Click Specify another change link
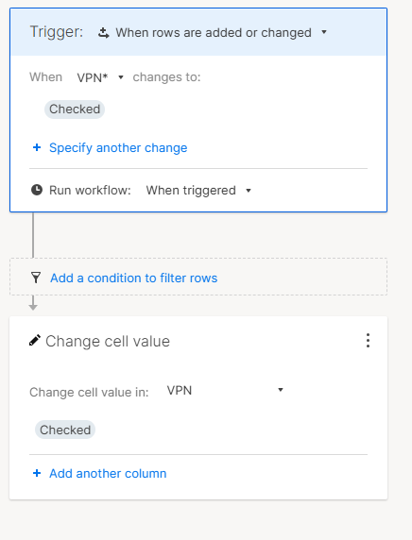This screenshot has width=412, height=540. click(x=118, y=147)
